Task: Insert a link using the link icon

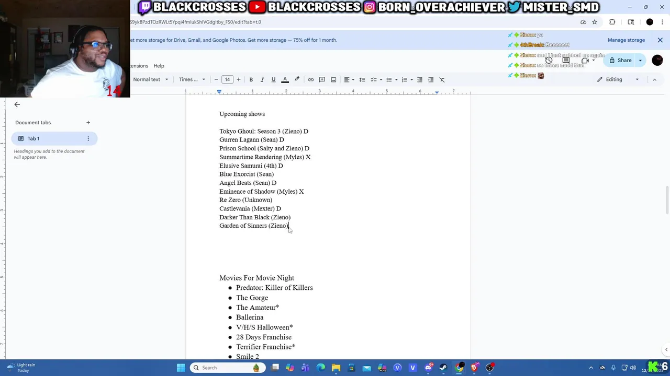Action: pyautogui.click(x=310, y=79)
